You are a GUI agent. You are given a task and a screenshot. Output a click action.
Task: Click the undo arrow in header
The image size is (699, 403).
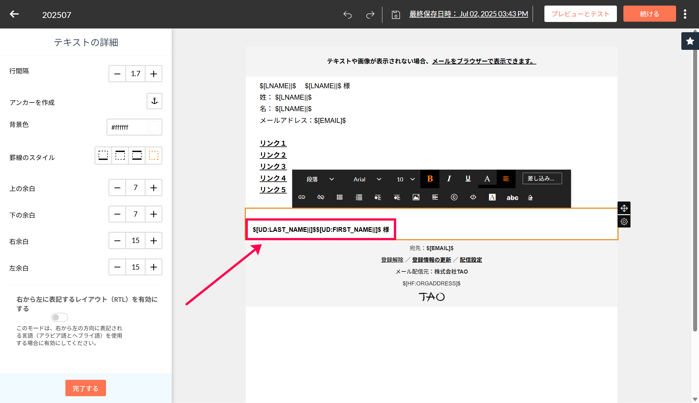347,15
